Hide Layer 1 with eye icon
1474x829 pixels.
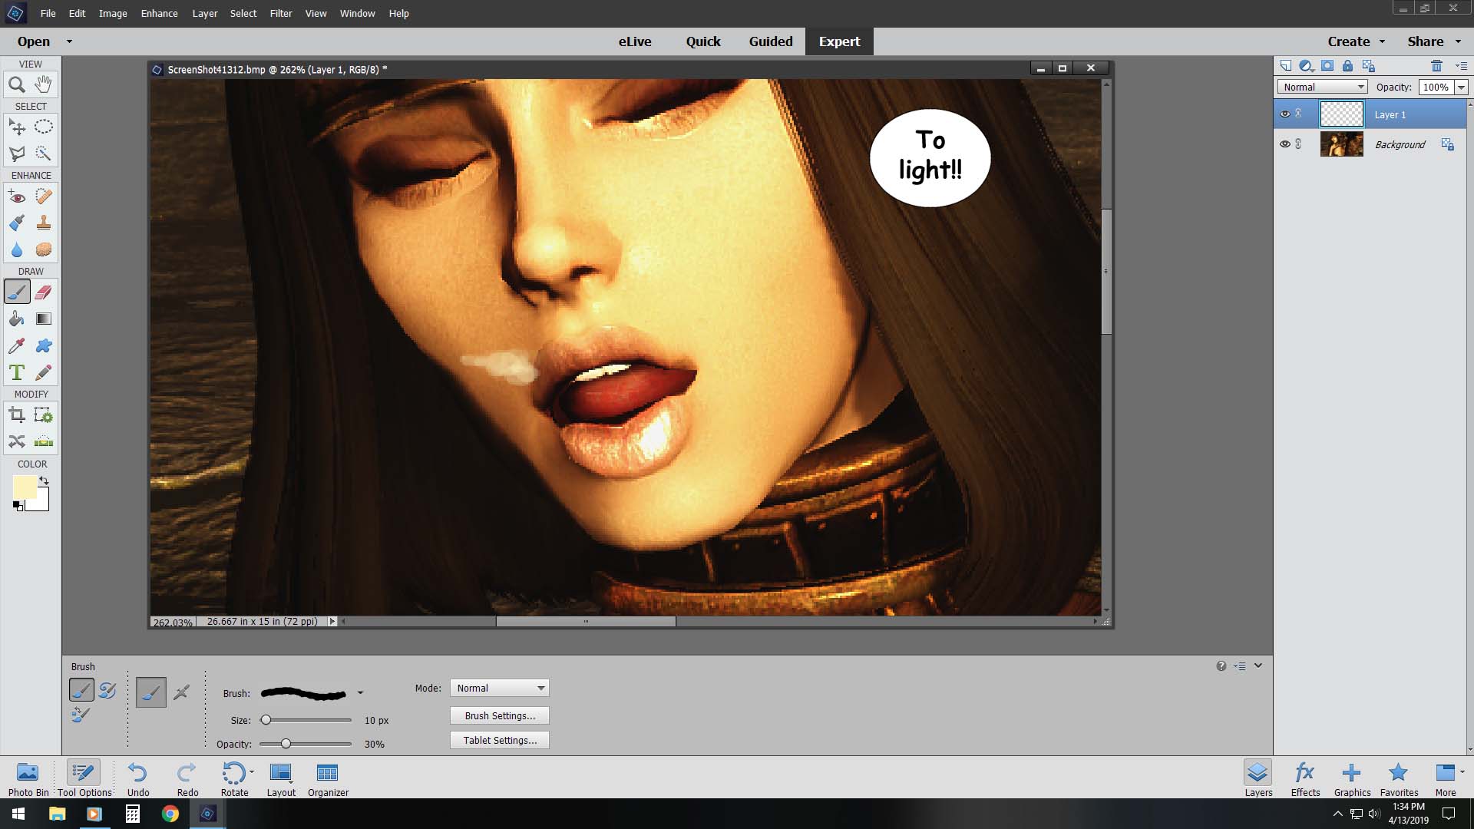[1284, 114]
